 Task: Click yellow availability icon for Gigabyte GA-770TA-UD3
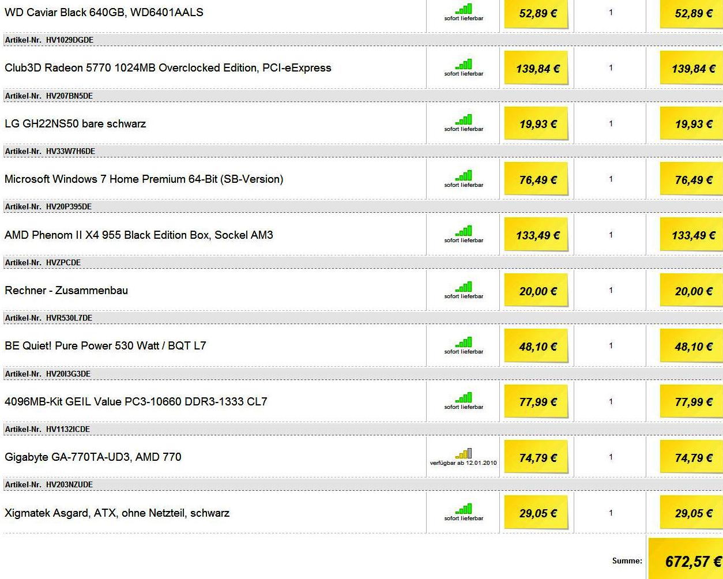pos(464,453)
